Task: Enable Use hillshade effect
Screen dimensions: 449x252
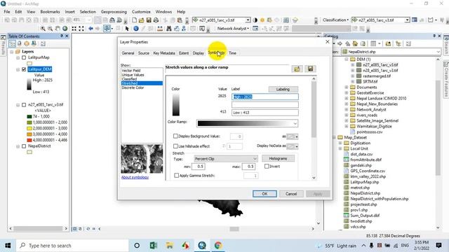Action: (175, 146)
